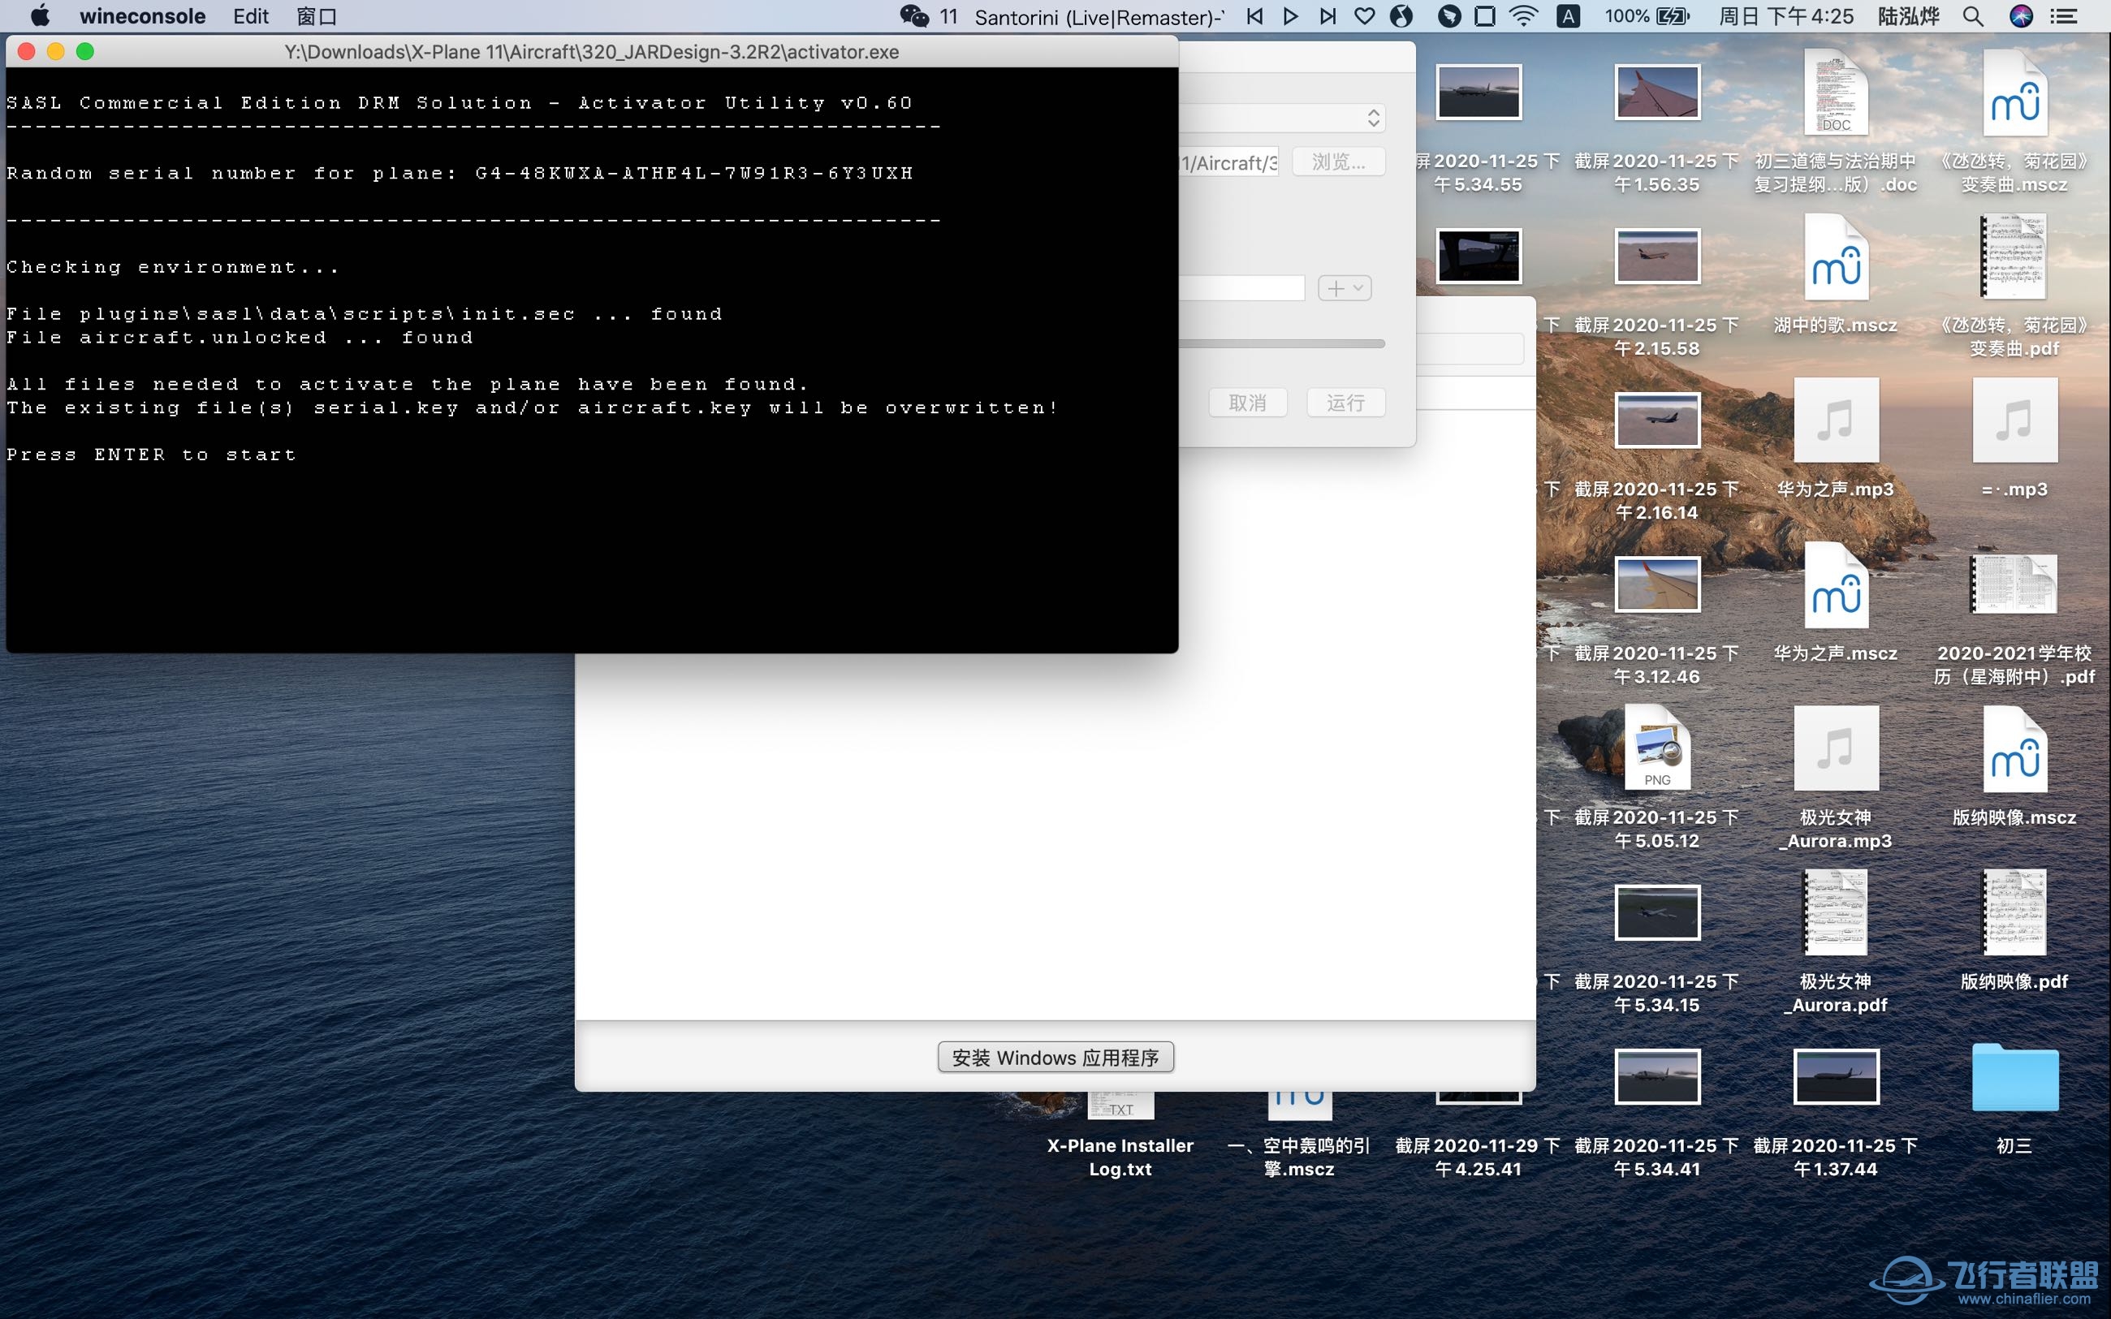Screen dimensions: 2111x1319
Task: Select 华为之声.mscz file icon
Action: pos(1837,585)
